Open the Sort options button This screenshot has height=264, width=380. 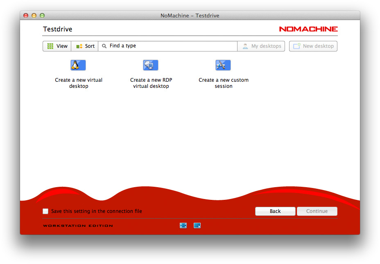[x=85, y=46]
